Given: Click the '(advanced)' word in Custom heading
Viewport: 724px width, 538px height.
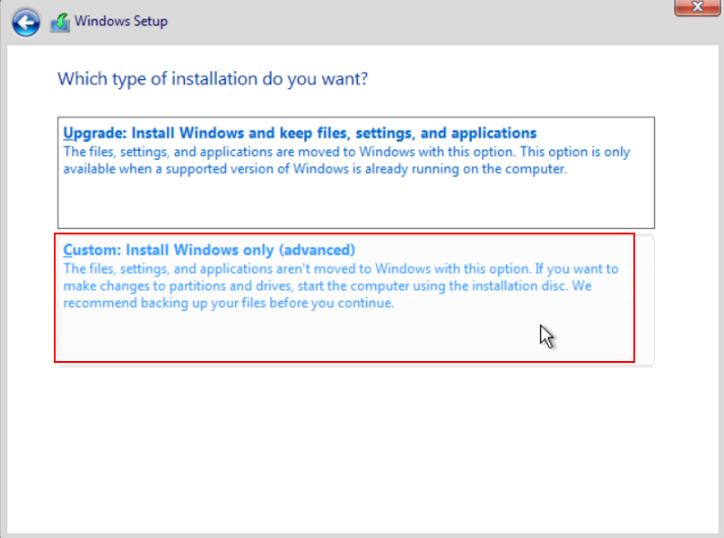Looking at the screenshot, I should (x=317, y=250).
